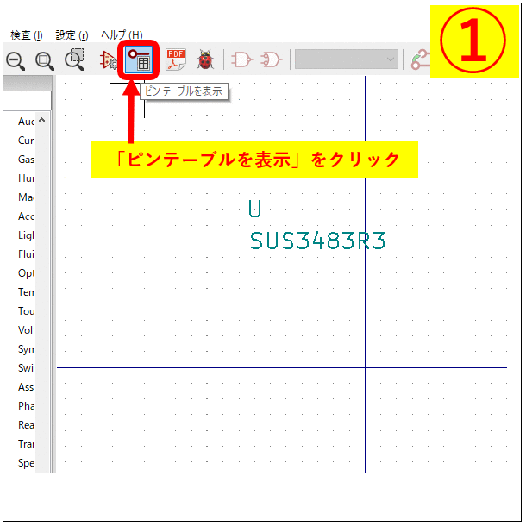The image size is (526, 526).
Task: Select the 'Volt' library entry
Action: pos(26,329)
